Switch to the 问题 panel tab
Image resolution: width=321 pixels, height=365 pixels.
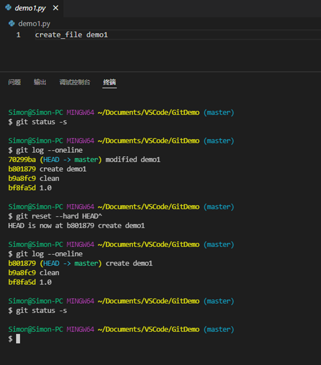click(x=14, y=82)
